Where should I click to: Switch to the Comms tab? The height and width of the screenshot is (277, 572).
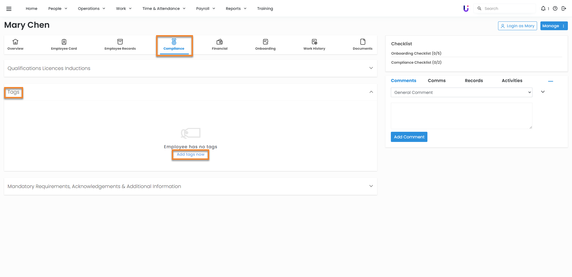436,80
